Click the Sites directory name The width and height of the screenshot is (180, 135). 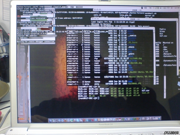tap(162, 31)
